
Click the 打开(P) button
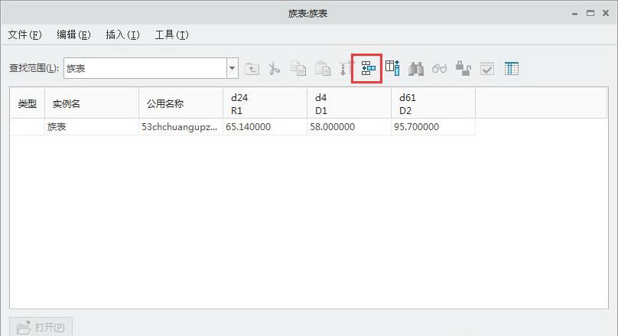point(41,327)
